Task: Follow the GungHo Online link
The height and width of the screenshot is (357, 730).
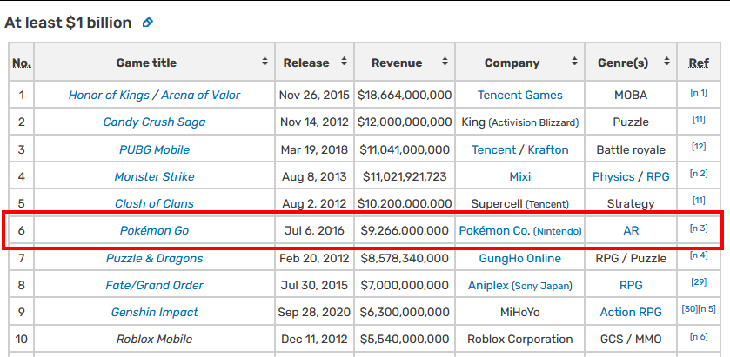Action: tap(520, 259)
